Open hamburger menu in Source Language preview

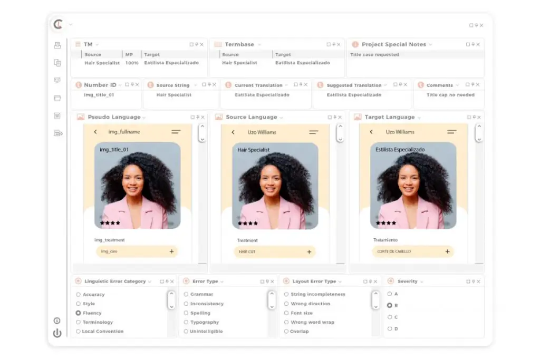click(x=314, y=132)
